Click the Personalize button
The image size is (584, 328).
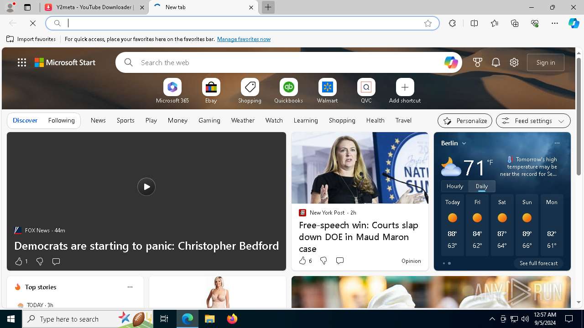[x=465, y=121]
